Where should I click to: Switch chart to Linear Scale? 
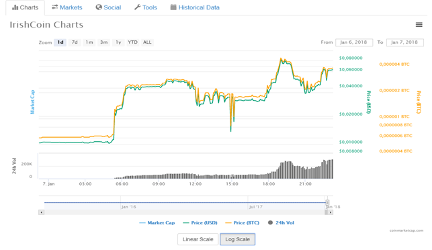pos(198,239)
